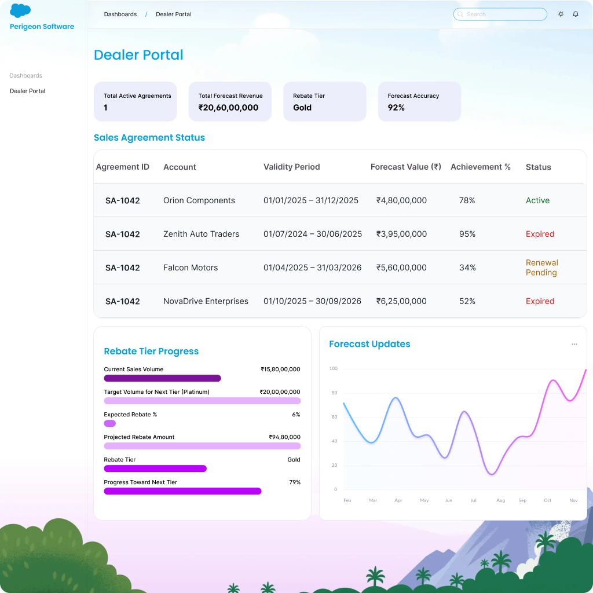
Task: Click the Oct peak on forecast chart
Action: (553, 380)
